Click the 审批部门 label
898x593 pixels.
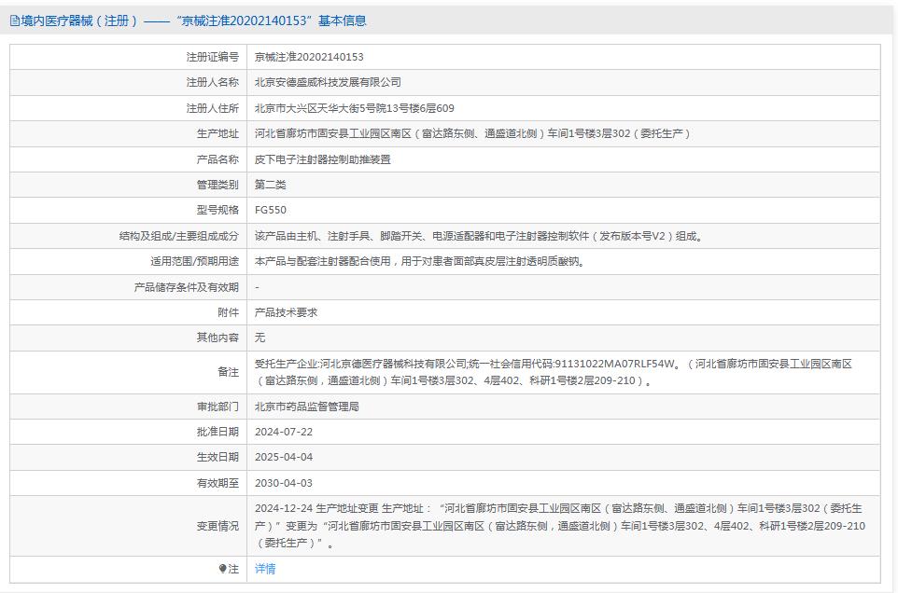[x=217, y=407]
